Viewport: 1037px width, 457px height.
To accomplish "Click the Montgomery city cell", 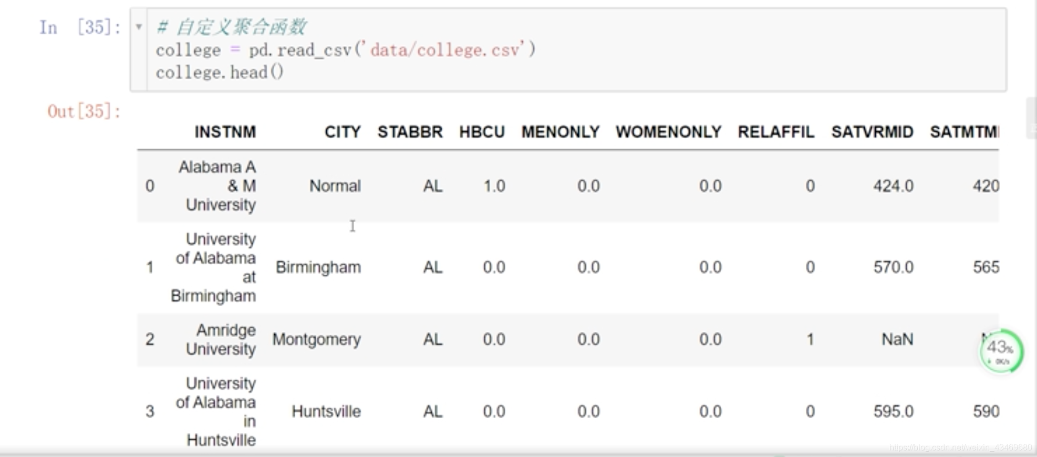I will click(x=316, y=339).
